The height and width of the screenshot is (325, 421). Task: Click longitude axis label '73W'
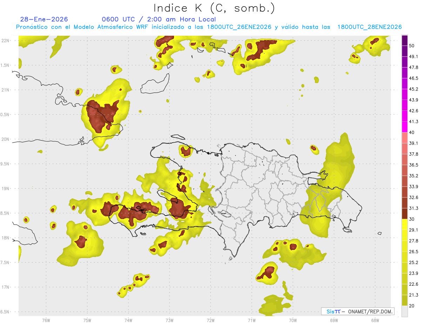tap(169, 320)
